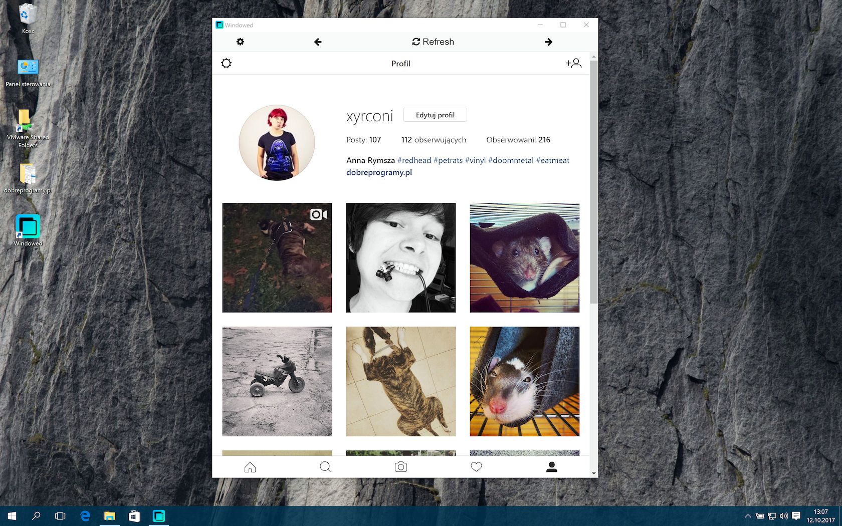Open xyrconi profile picture

(x=277, y=143)
